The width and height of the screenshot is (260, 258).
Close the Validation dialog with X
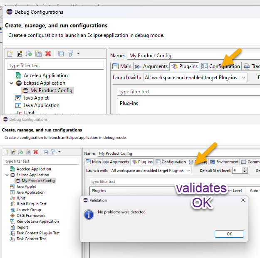pyautogui.click(x=243, y=200)
